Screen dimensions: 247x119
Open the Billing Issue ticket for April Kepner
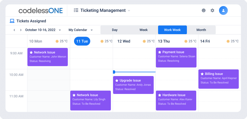(x=218, y=79)
